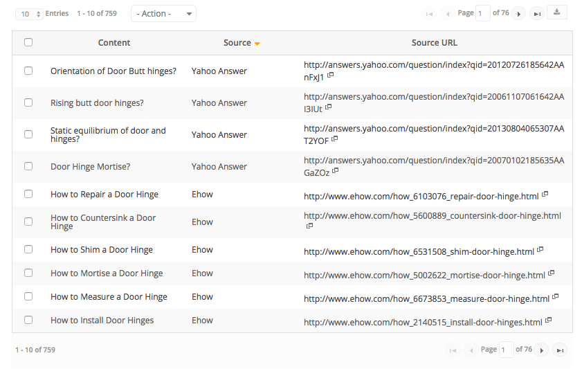Image resolution: width=582 pixels, height=369 pixels.
Task: Open external link icon for install-door-hinges URL
Action: coord(548,320)
